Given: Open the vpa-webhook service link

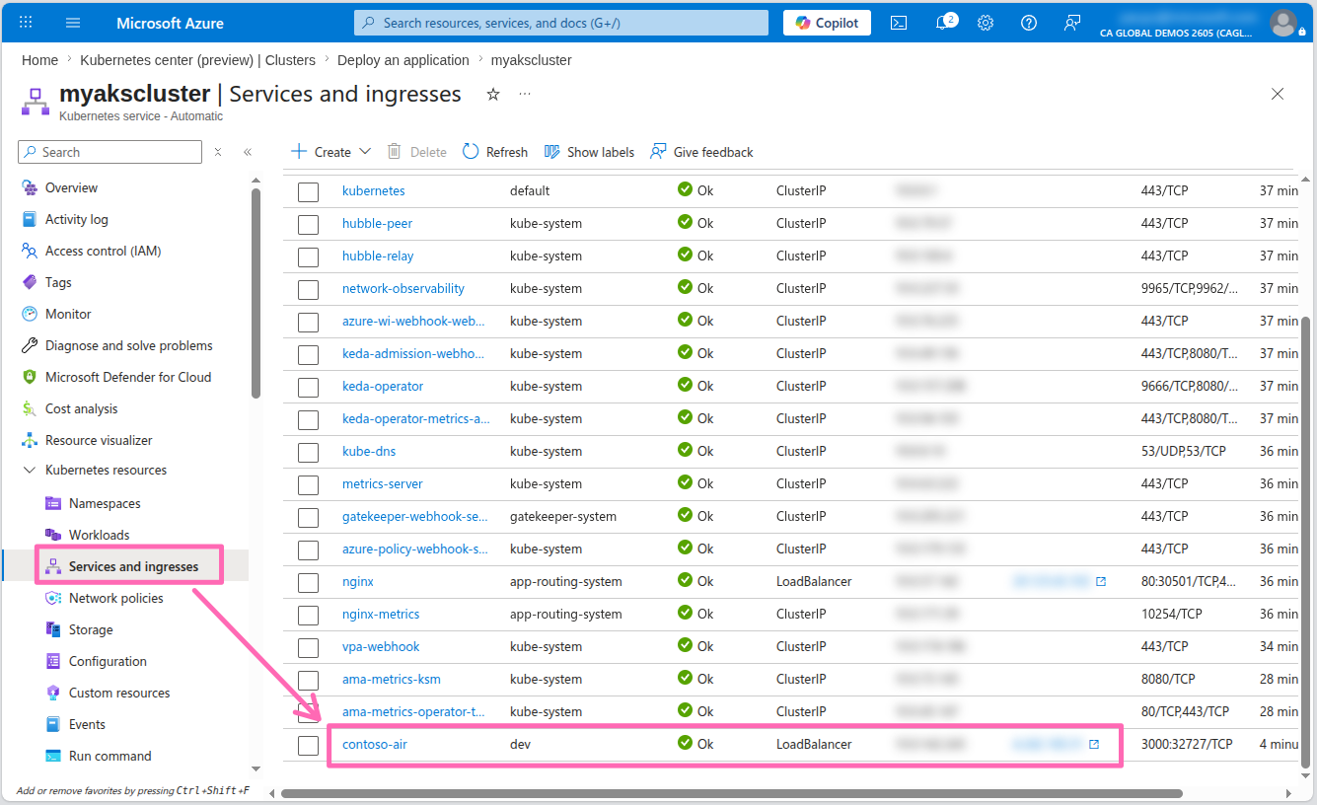Looking at the screenshot, I should 381,647.
